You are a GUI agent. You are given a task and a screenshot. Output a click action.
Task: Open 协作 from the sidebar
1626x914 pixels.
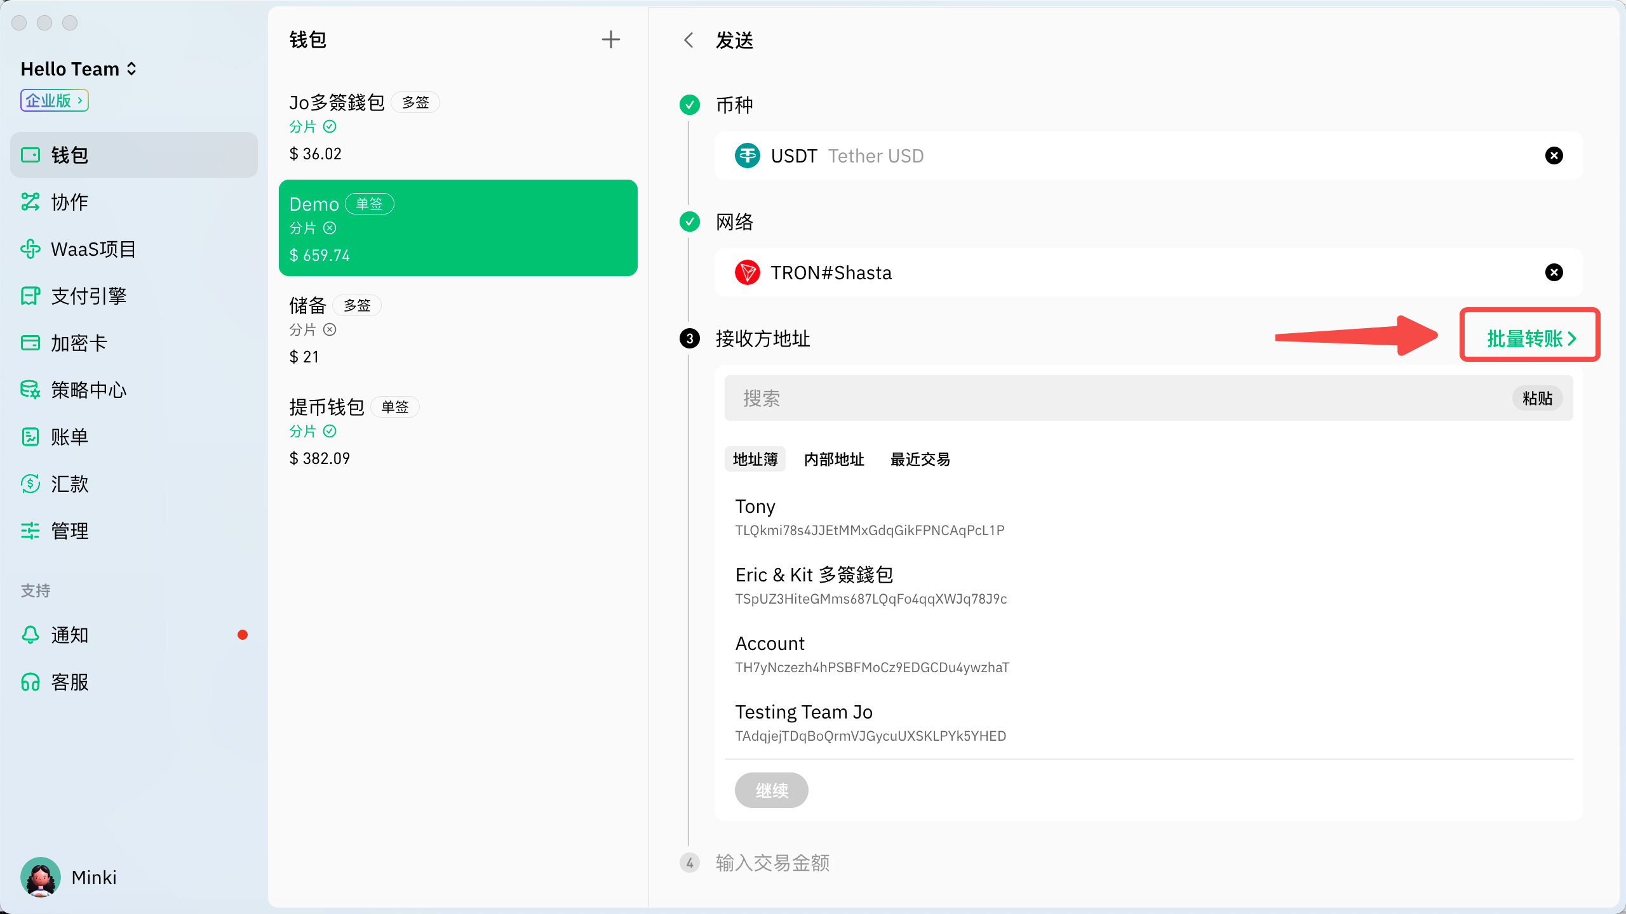[x=69, y=202]
